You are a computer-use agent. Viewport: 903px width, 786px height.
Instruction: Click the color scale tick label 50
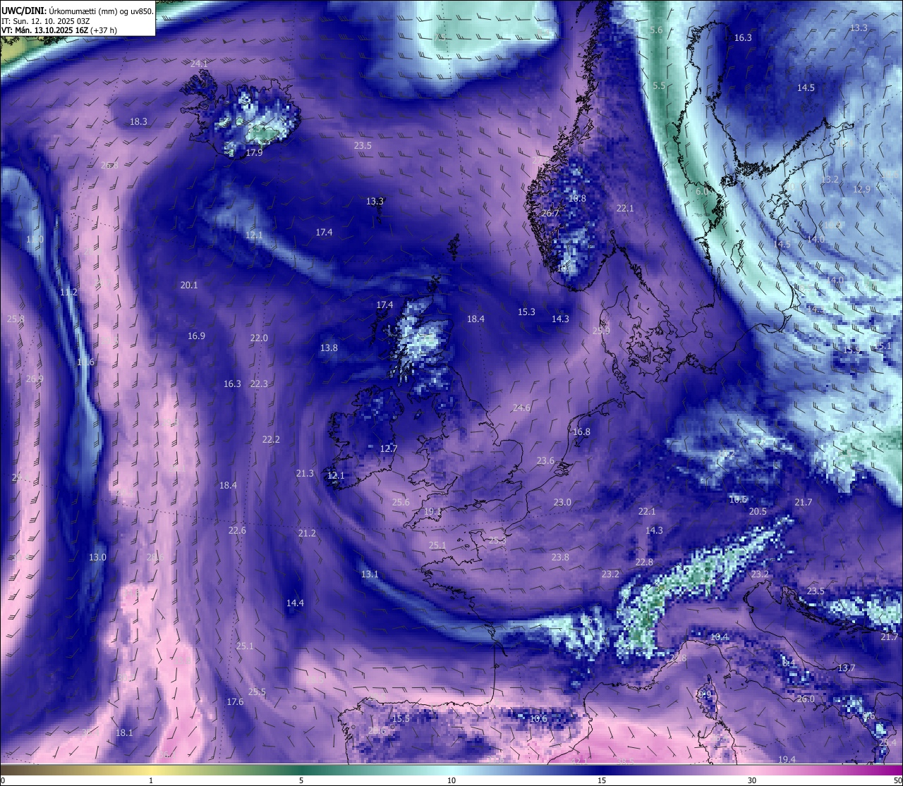click(897, 780)
